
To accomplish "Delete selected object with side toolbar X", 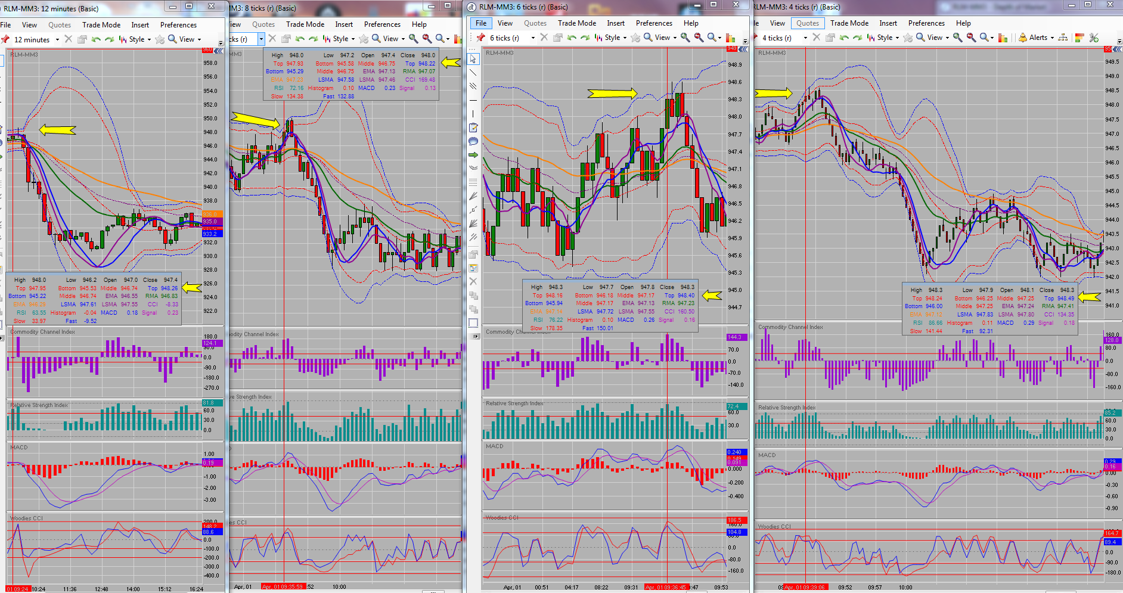I will [x=473, y=281].
